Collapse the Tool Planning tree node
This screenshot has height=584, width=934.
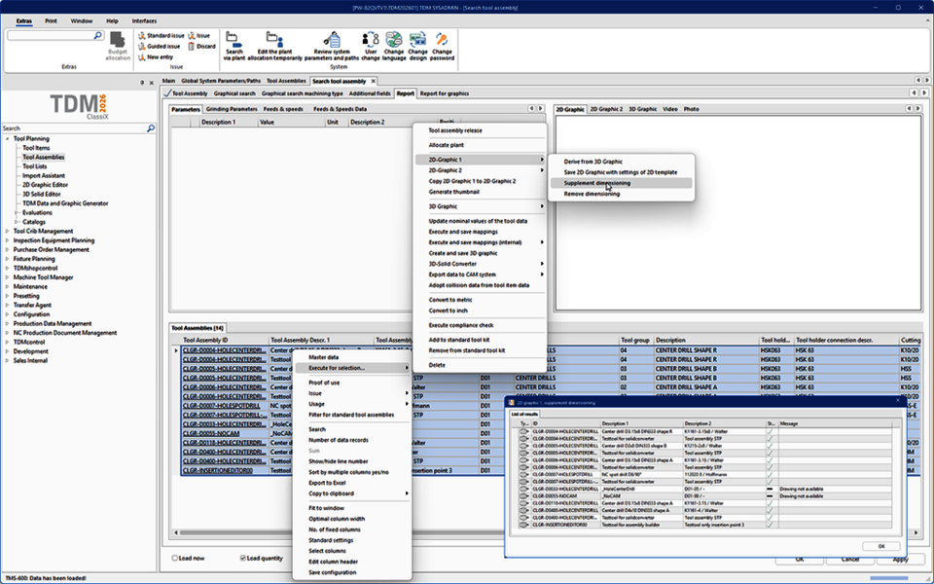coord(8,139)
